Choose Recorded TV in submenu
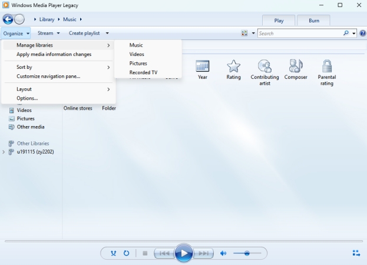 pyautogui.click(x=148, y=72)
